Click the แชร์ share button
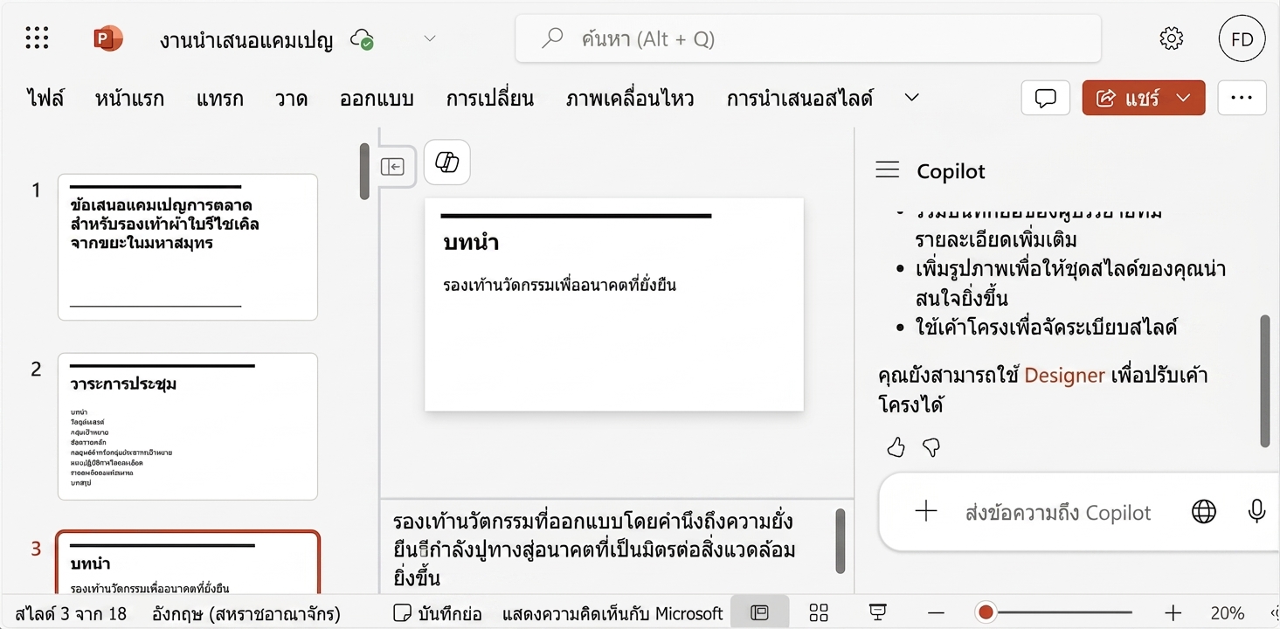Screen dimensions: 1280x629 (1127, 98)
